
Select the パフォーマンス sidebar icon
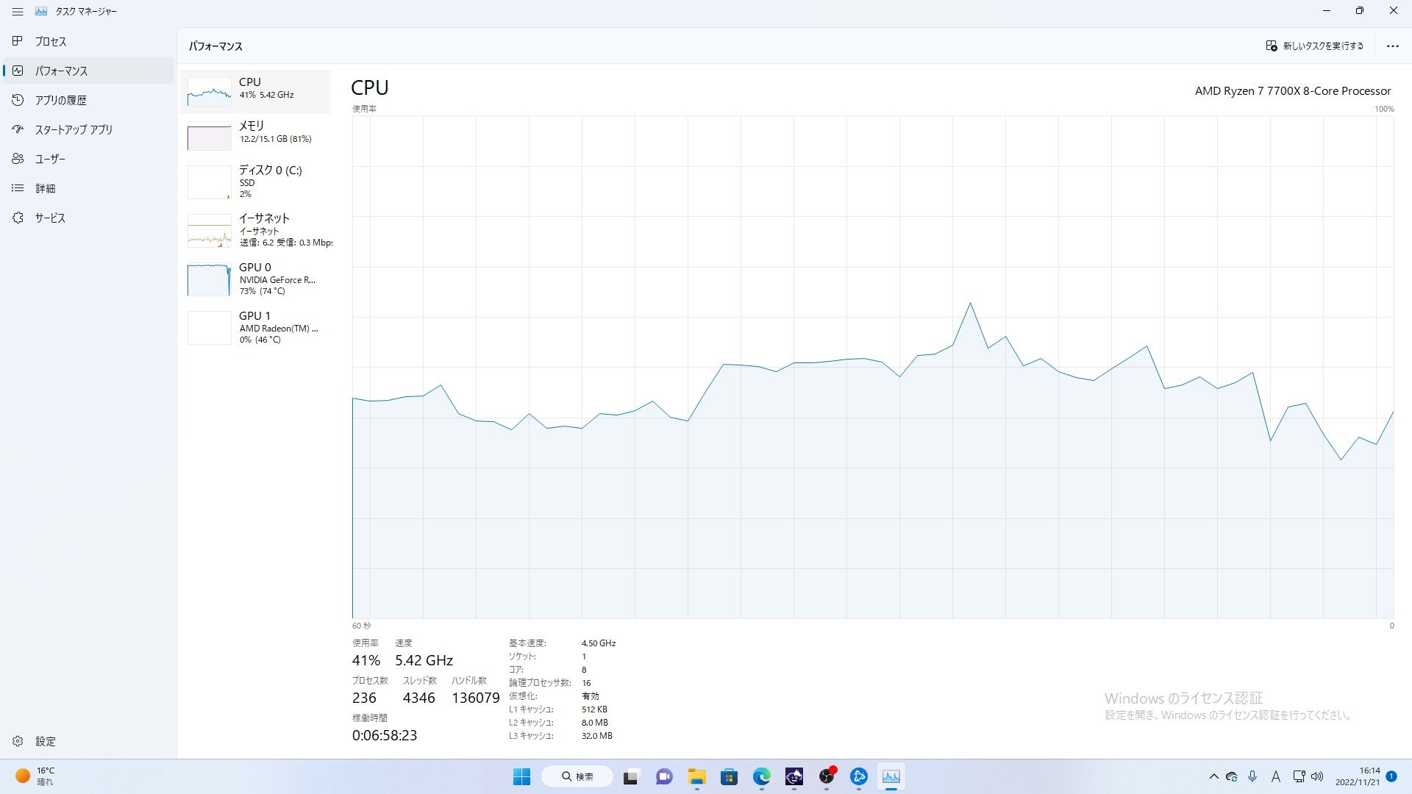[18, 71]
